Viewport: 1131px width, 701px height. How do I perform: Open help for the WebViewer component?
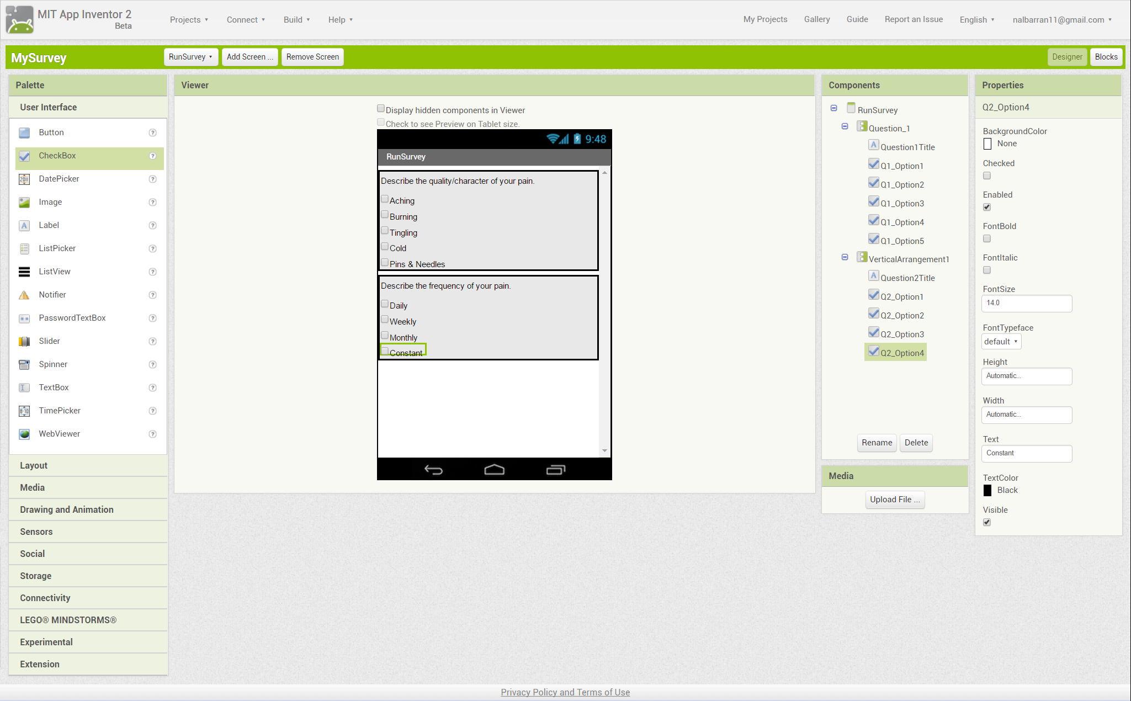[x=153, y=434]
